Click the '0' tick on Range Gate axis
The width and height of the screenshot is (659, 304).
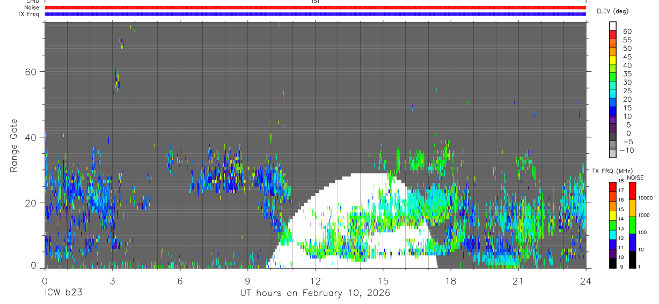[33, 265]
